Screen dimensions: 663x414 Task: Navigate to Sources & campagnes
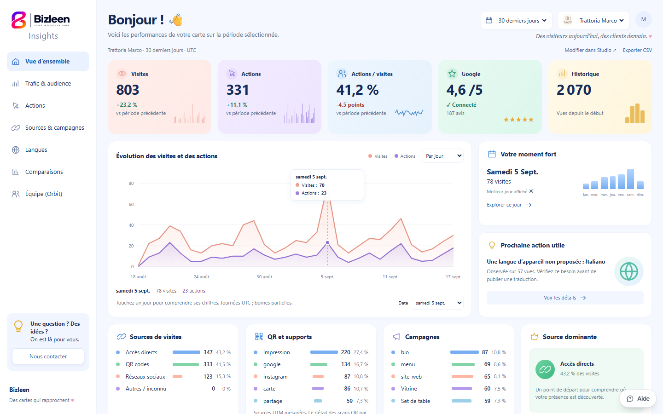pos(48,128)
